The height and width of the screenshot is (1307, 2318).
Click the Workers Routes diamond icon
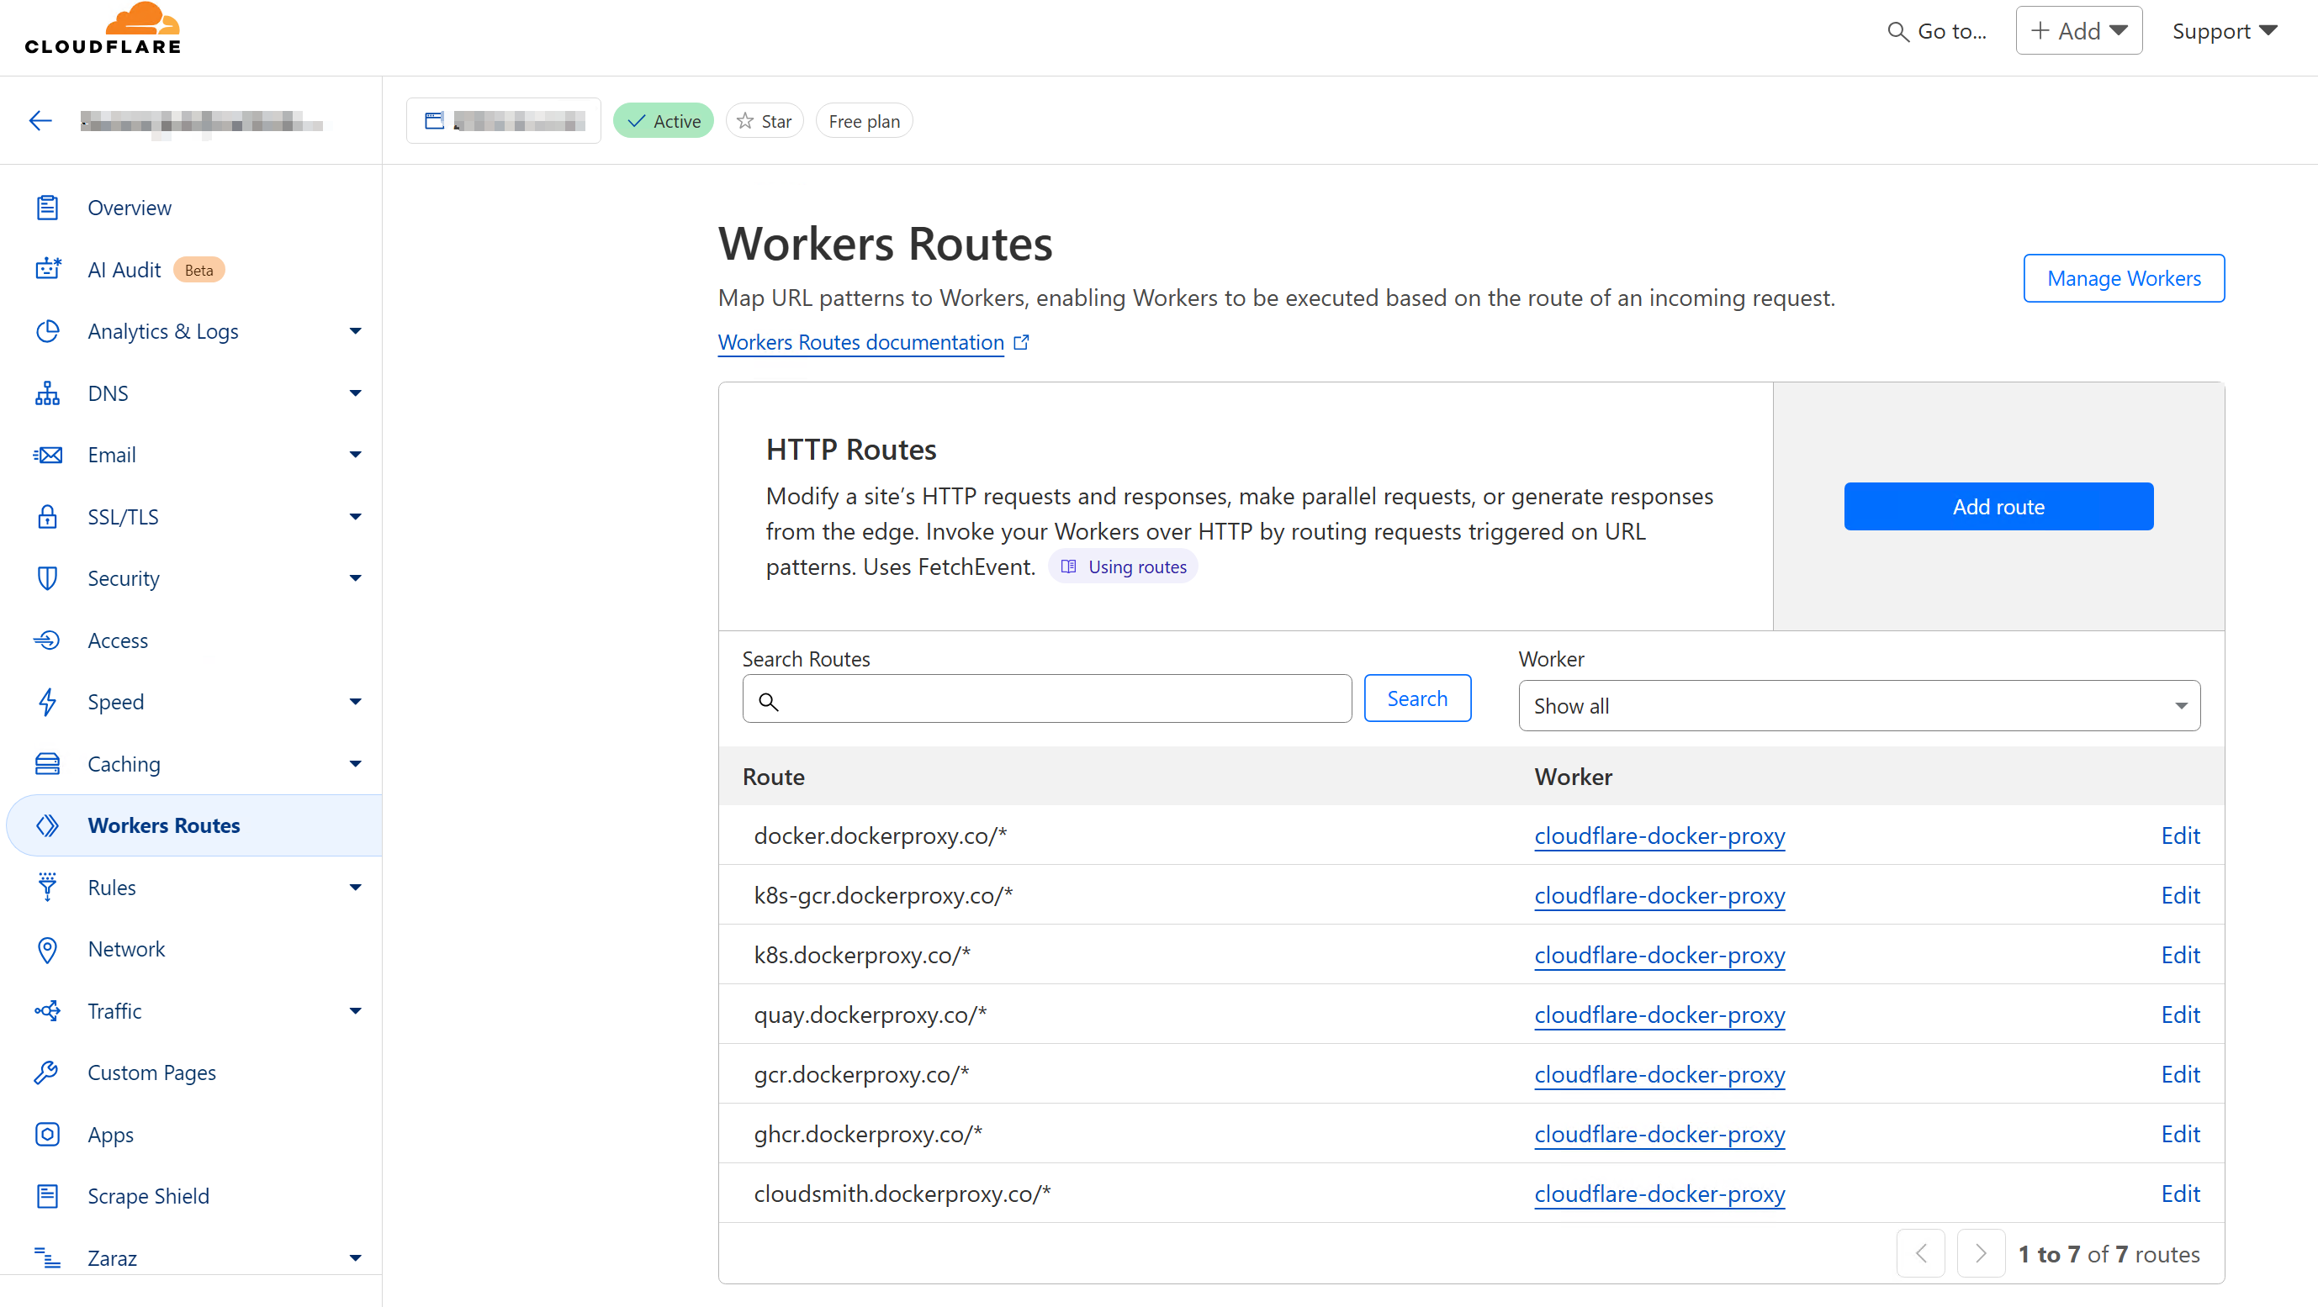click(48, 825)
